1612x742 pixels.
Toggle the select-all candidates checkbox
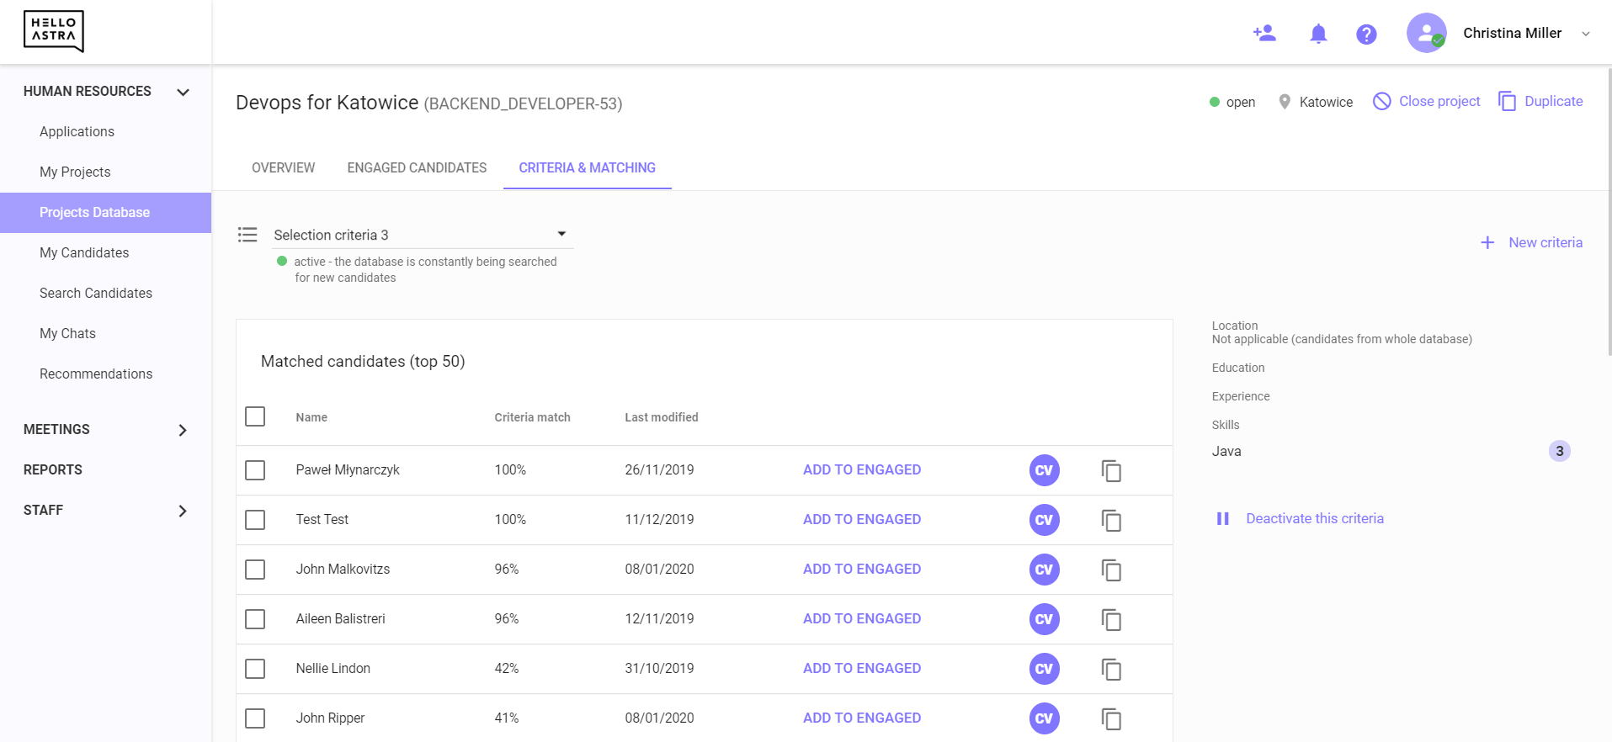pos(255,416)
